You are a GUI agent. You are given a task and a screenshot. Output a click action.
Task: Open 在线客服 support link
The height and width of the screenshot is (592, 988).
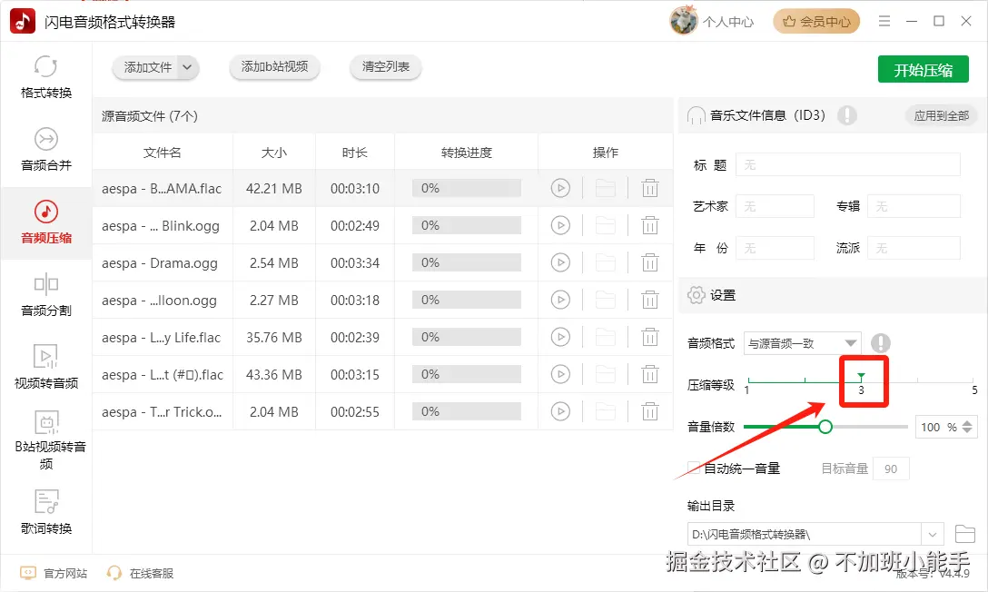(140, 573)
